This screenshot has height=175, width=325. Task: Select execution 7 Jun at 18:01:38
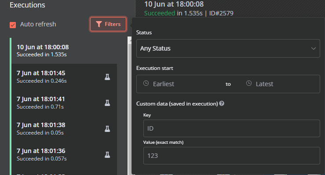[x=64, y=128]
